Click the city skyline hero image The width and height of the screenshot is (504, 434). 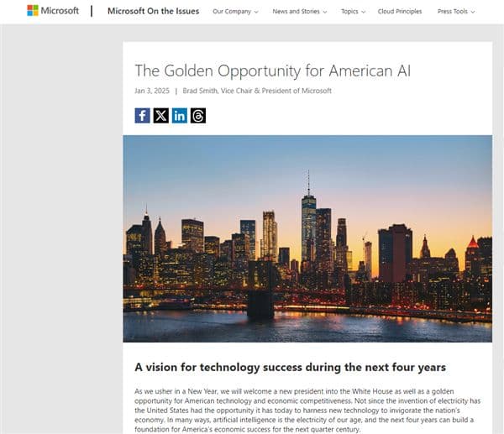click(307, 238)
